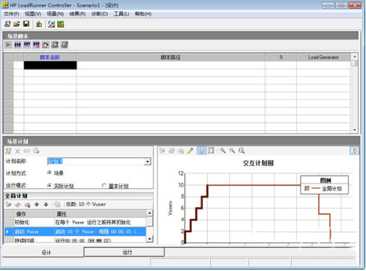
Task: Select the pencil edit icon above the graph
Action: (x=190, y=151)
